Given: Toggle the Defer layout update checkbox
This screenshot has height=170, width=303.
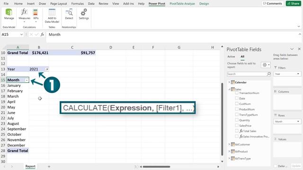Looking at the screenshot, I should 275,166.
